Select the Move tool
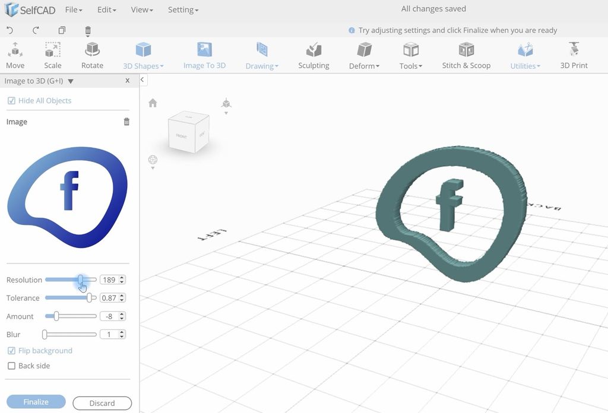The image size is (608, 413). 15,56
